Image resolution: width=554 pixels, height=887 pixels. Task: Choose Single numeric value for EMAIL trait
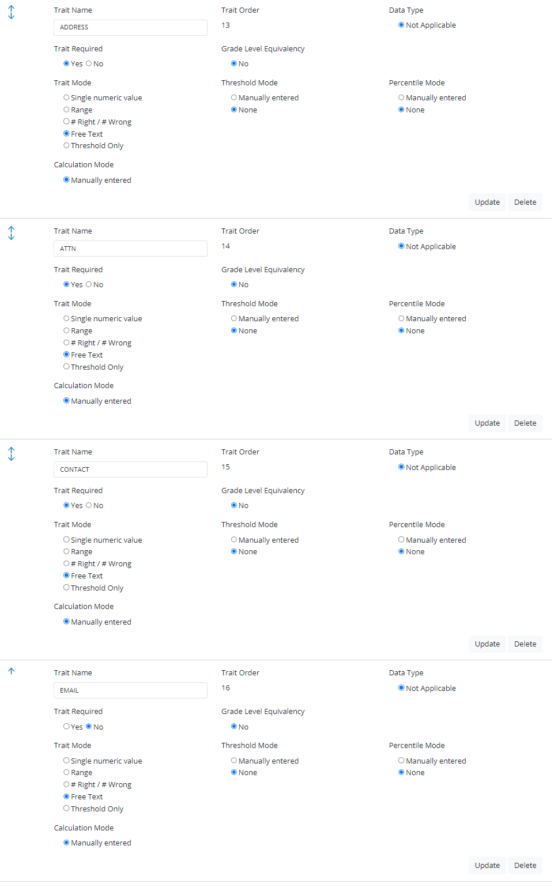[x=66, y=761]
